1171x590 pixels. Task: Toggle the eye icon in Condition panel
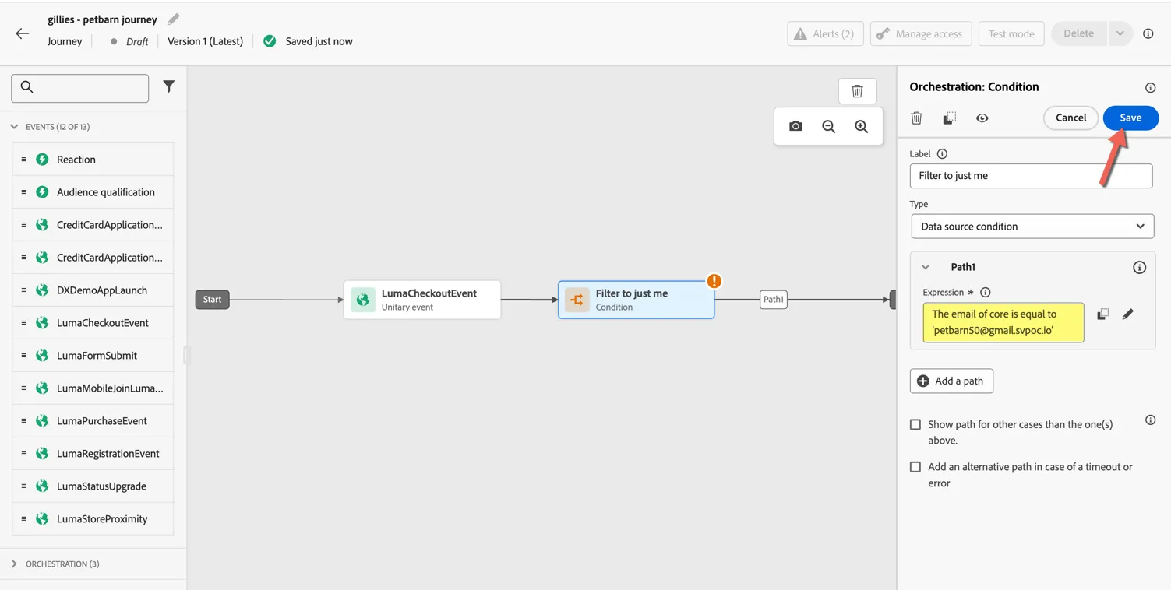[982, 118]
